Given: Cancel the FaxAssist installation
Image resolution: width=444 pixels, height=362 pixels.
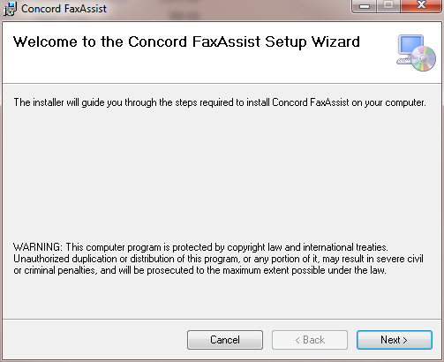Looking at the screenshot, I should coord(225,340).
